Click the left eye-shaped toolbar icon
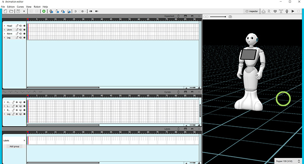Screen dimensions: 304x164 90,11
